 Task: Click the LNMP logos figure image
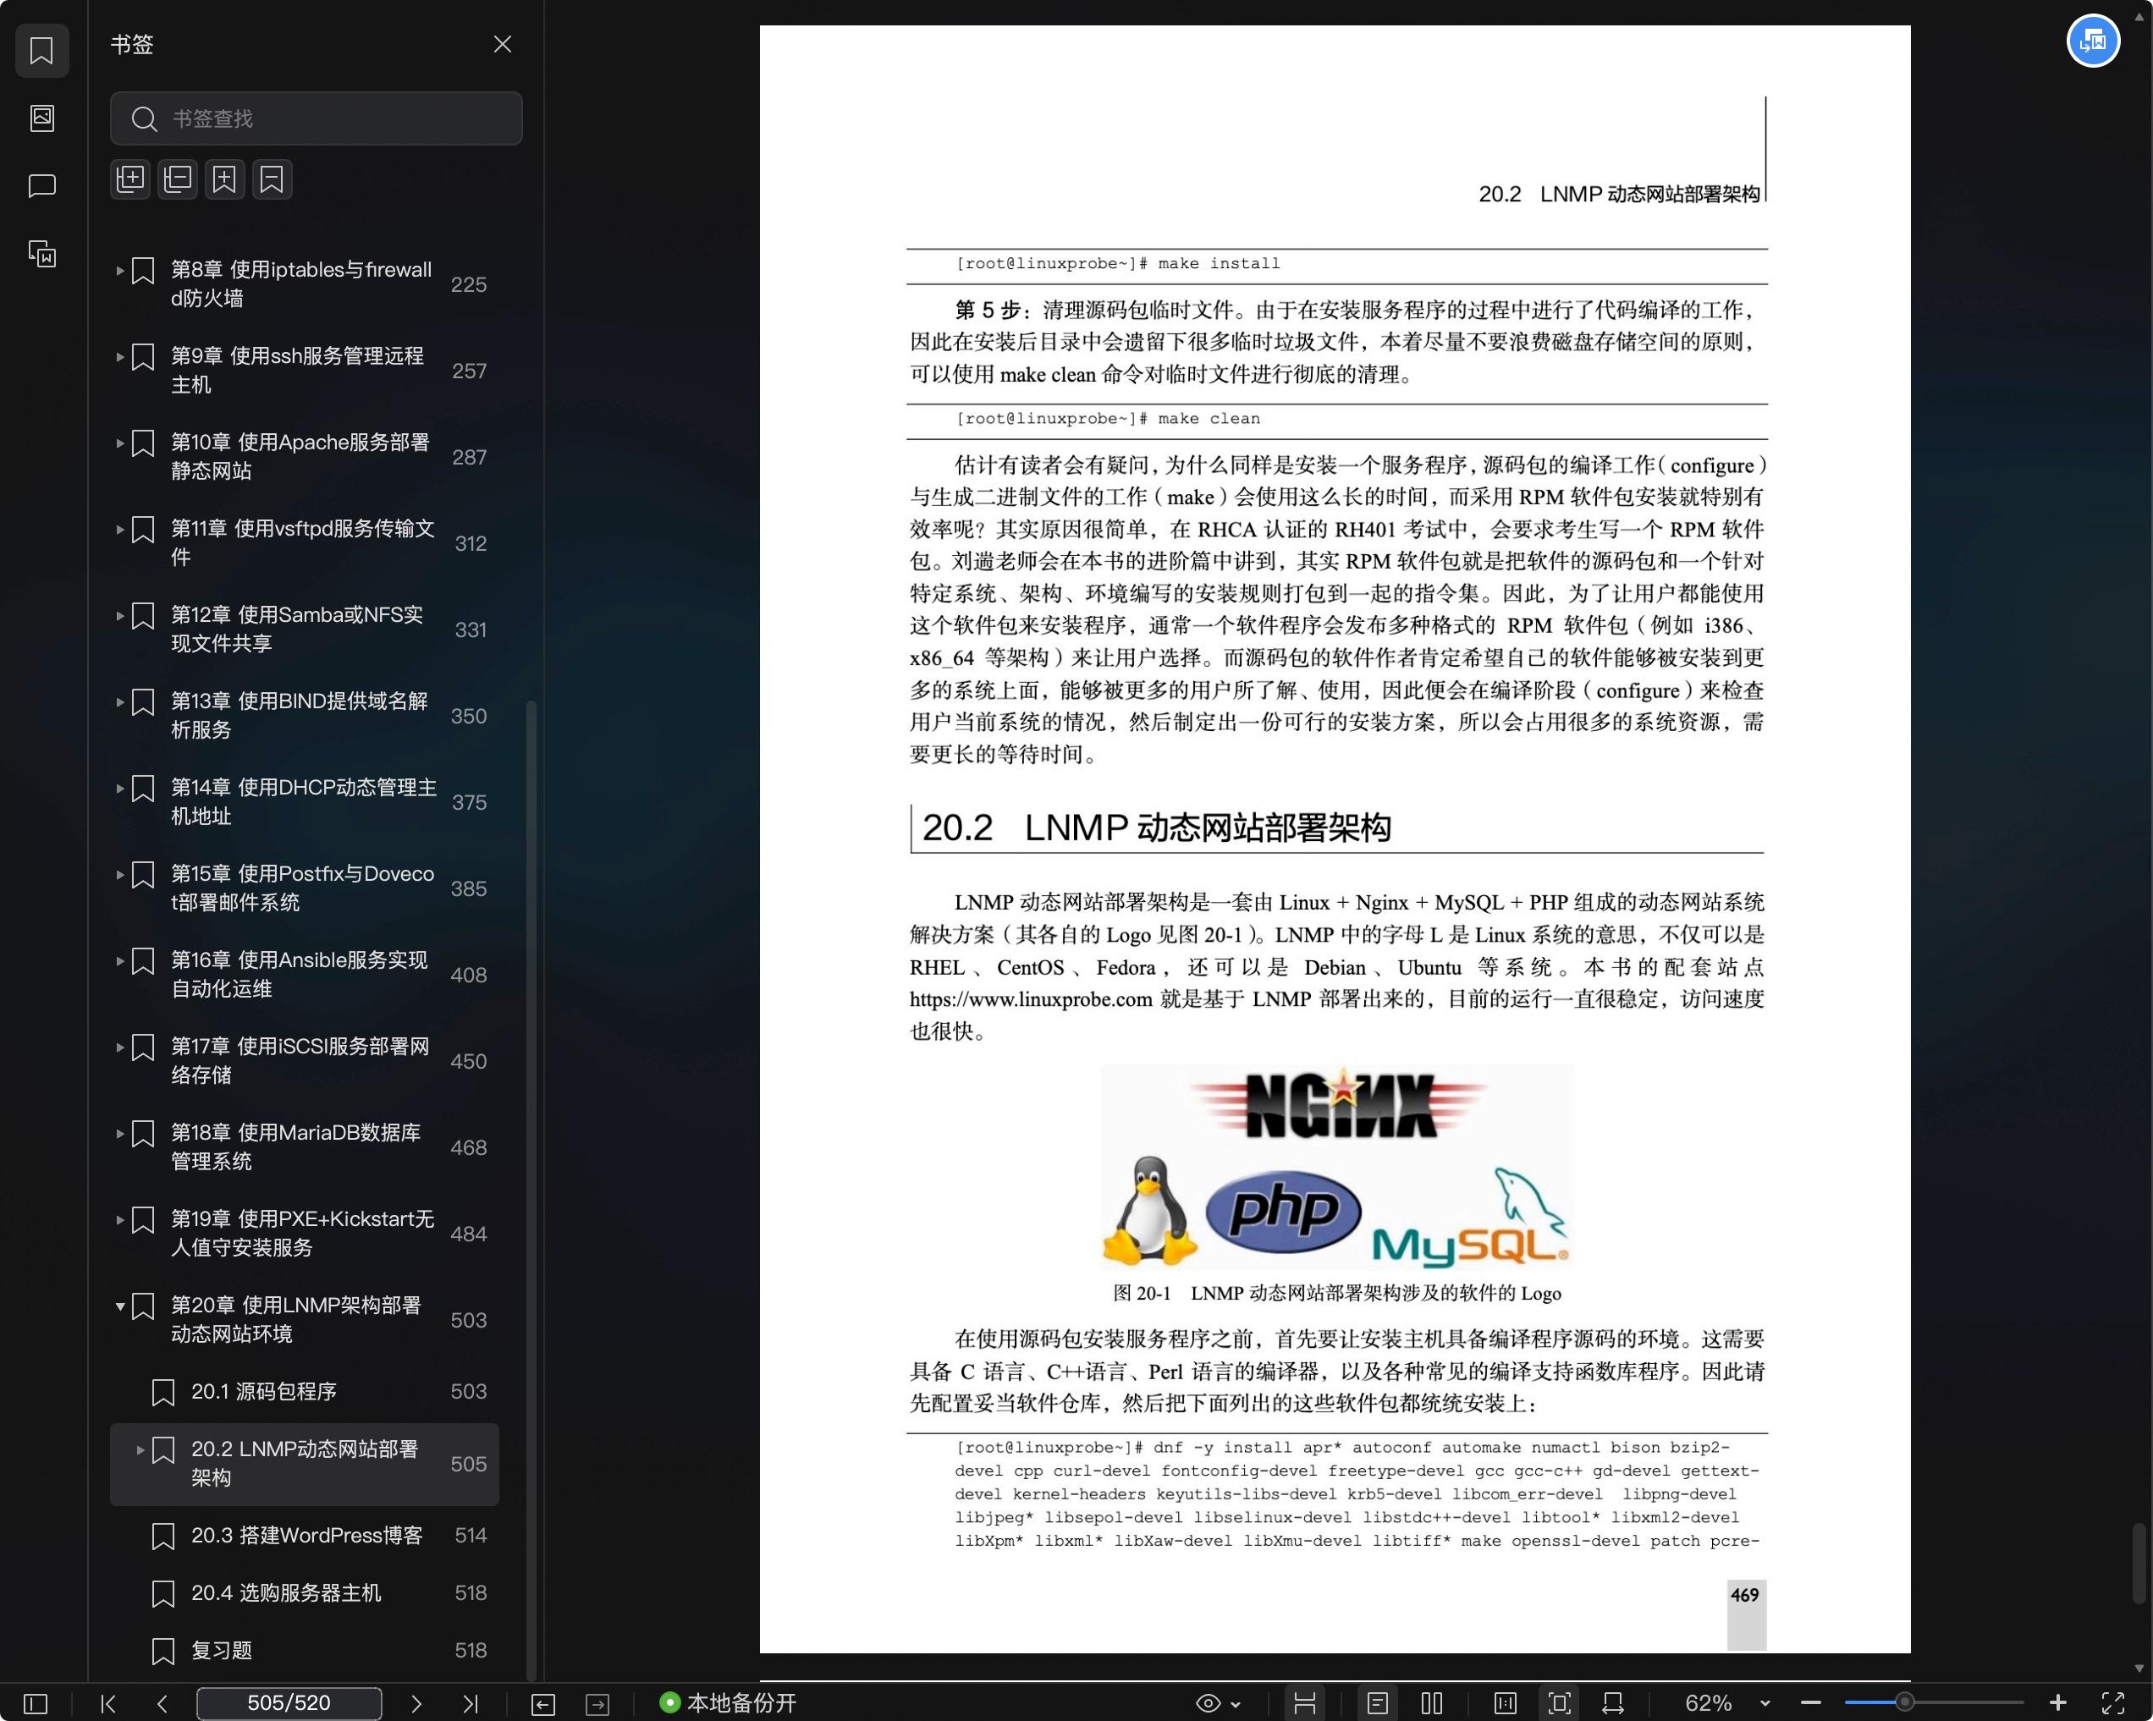click(1337, 1167)
